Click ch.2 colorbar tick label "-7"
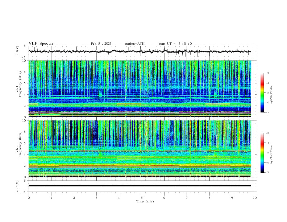The height and width of the screenshot is (222, 287). tap(267, 173)
